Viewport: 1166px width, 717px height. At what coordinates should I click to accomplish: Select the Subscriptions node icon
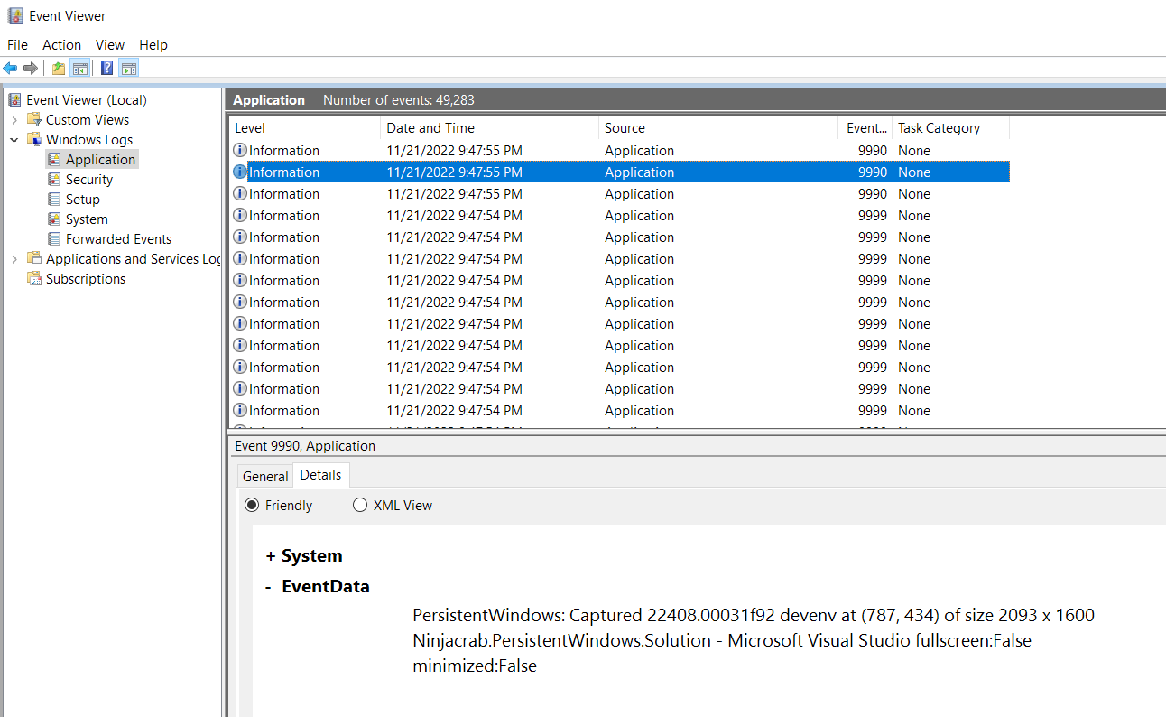click(x=36, y=278)
